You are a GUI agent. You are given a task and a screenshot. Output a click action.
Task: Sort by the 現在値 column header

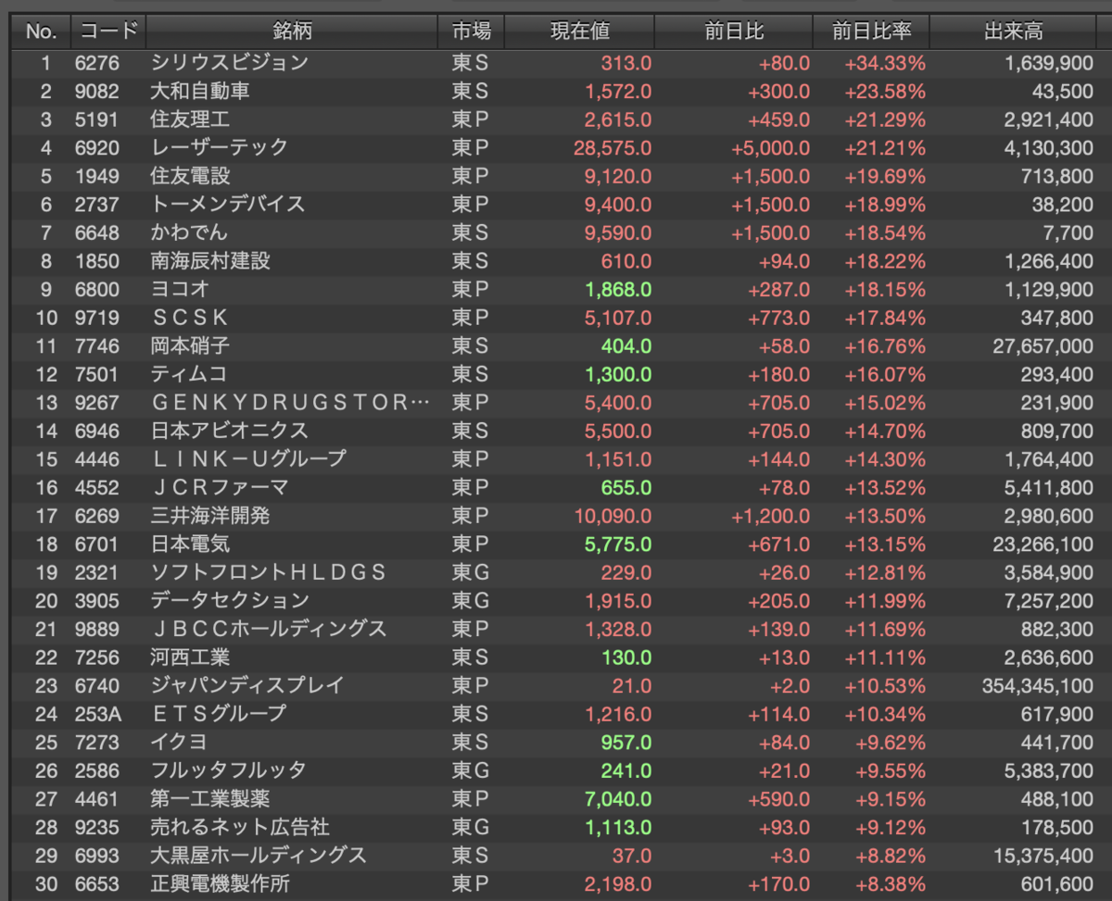(x=580, y=31)
